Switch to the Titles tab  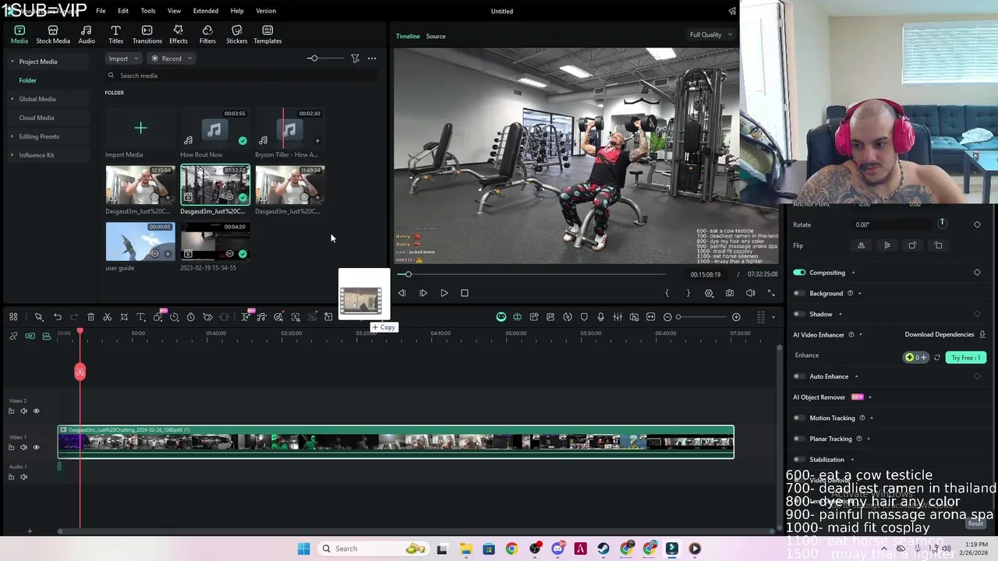115,34
